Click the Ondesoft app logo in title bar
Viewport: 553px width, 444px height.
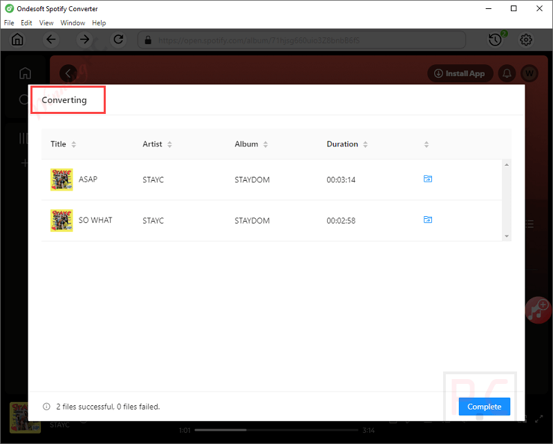tap(9, 8)
